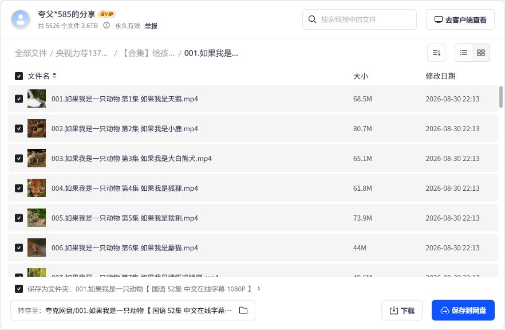
Task: Open file 第1集 如果我是天鹅.mp4
Action: tap(125, 99)
